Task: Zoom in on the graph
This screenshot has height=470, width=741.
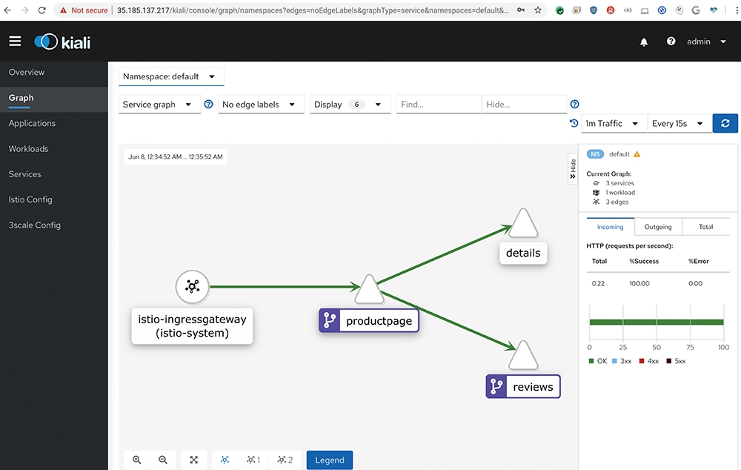Action: click(x=136, y=460)
